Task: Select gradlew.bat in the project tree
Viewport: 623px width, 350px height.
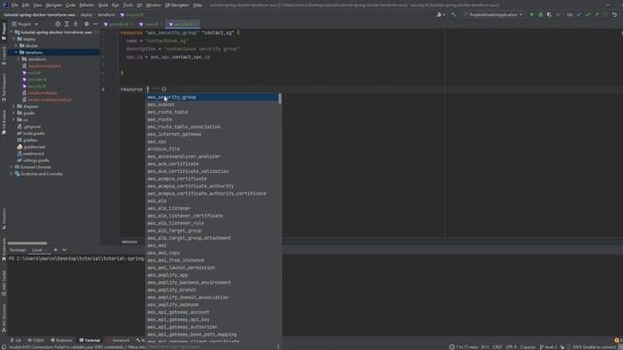Action: click(34, 147)
